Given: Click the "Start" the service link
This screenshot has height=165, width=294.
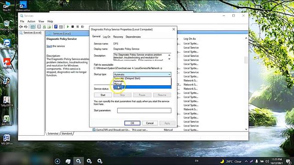Looking at the screenshot, I should pos(49,46).
